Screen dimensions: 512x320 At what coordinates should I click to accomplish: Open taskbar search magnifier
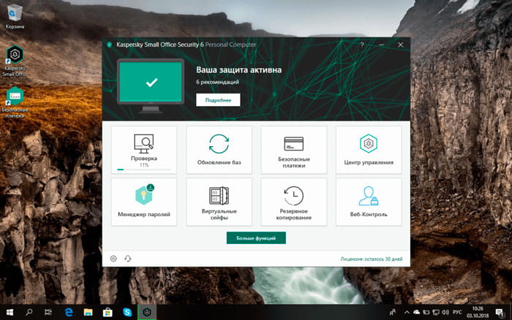point(29,312)
